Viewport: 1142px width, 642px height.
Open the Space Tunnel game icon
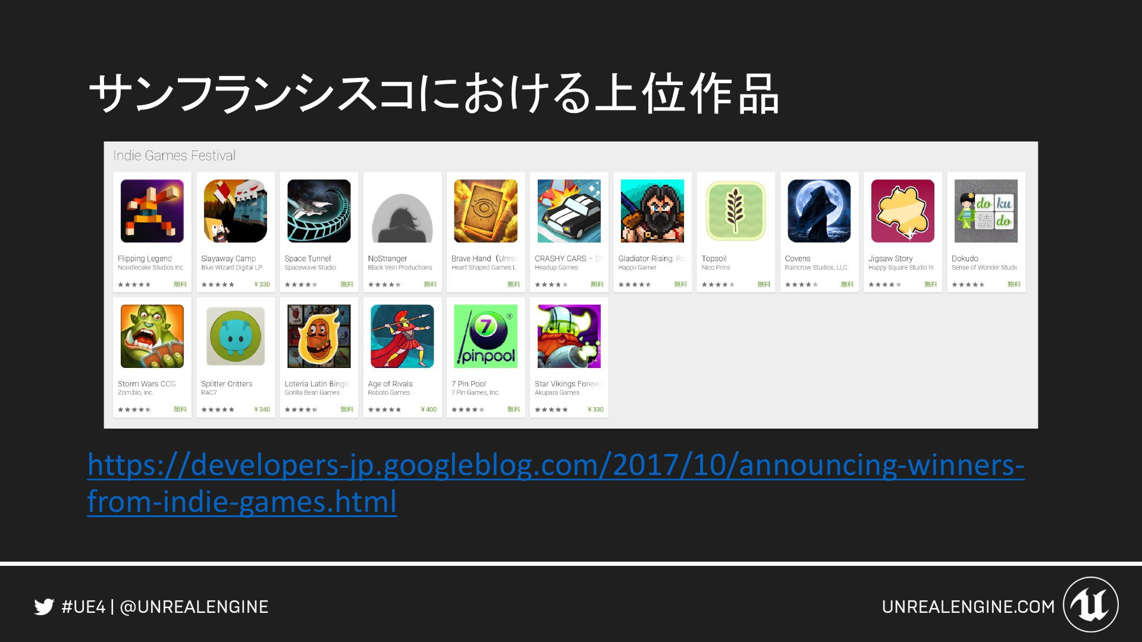click(x=319, y=211)
